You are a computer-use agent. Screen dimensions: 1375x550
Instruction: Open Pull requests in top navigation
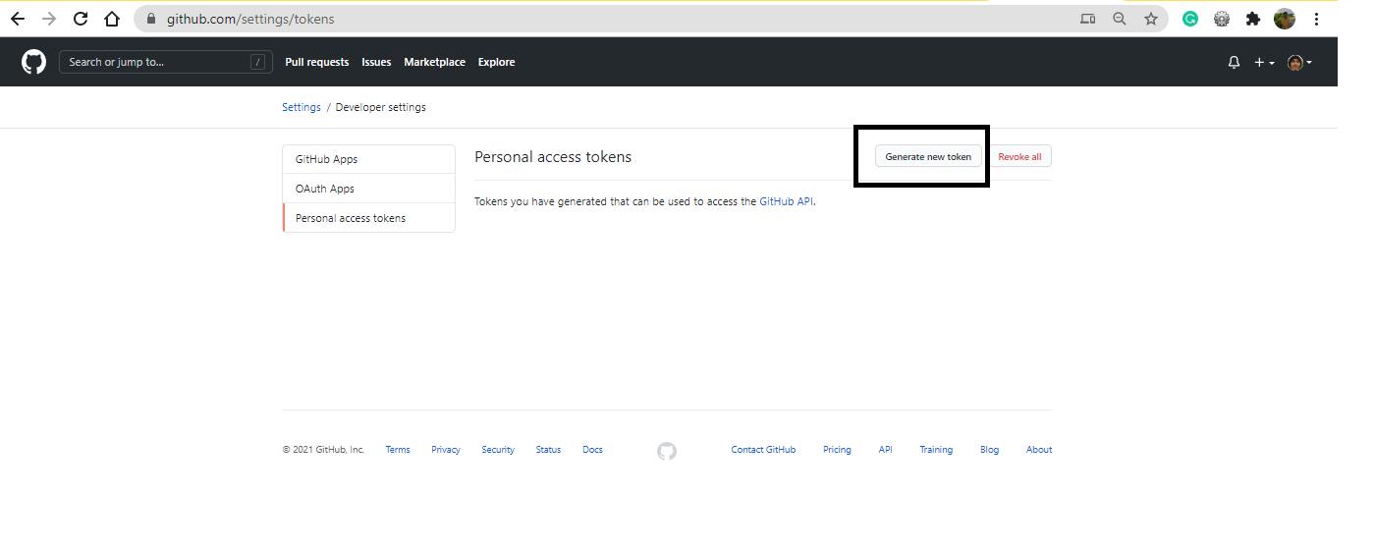point(316,62)
